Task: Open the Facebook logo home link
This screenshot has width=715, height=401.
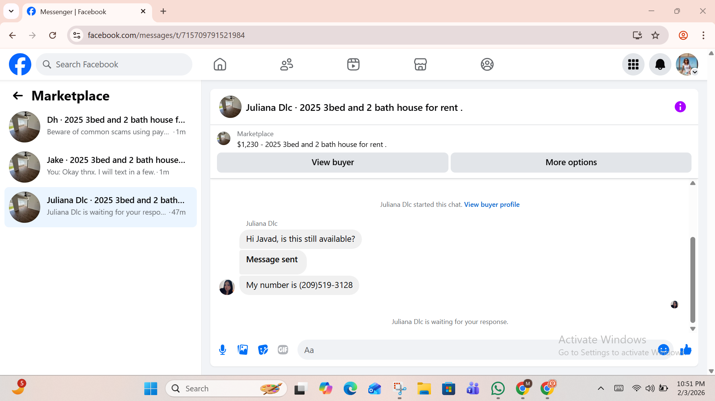Action: 20,64
